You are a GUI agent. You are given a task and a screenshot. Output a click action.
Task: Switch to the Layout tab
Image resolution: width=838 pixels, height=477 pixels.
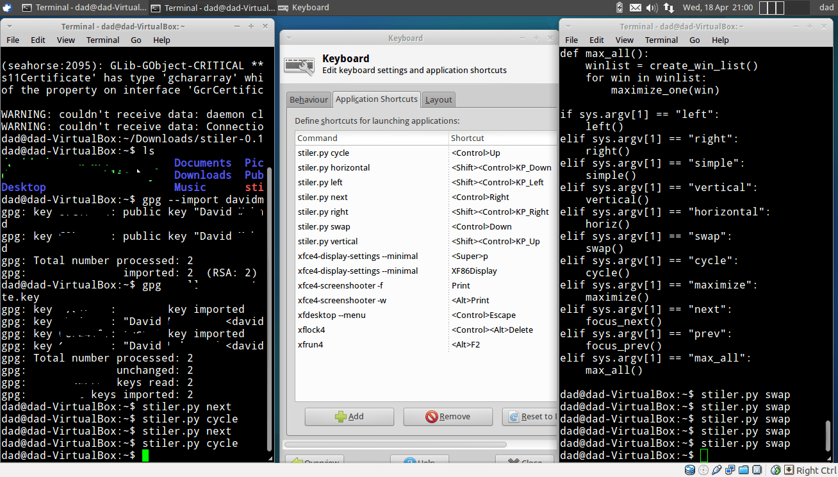[438, 99]
